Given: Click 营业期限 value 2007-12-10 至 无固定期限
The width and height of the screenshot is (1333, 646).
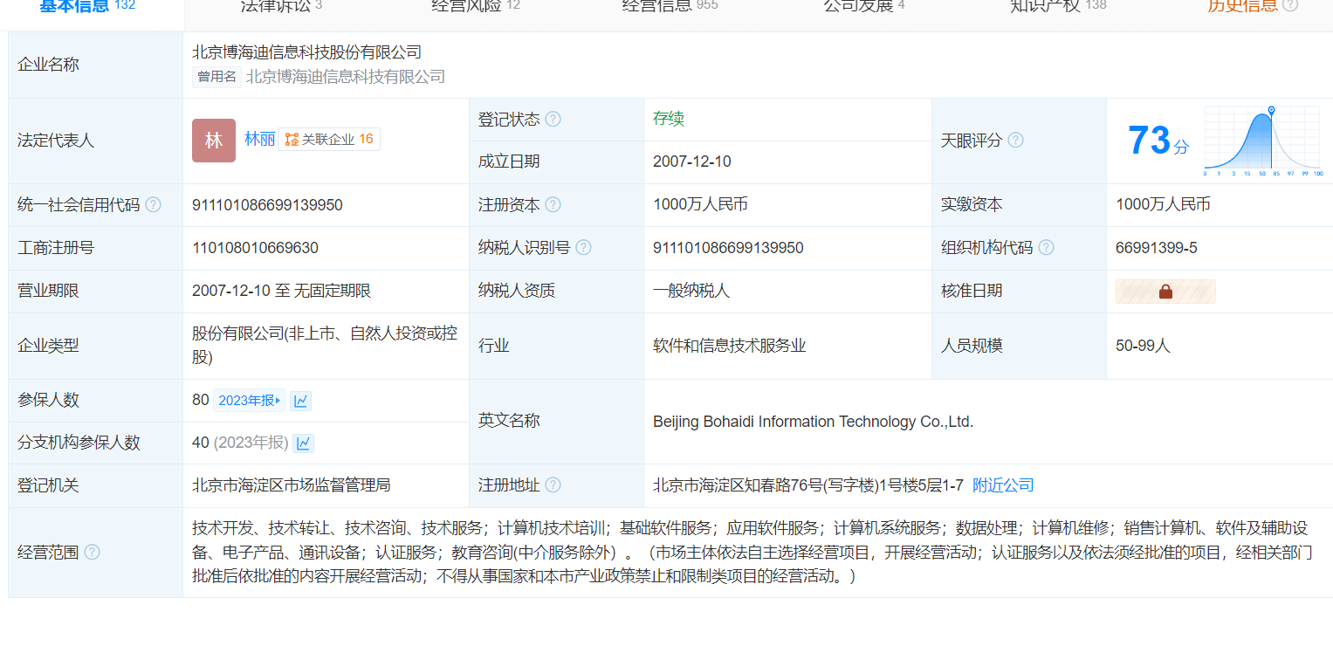Looking at the screenshot, I should click(x=282, y=291).
